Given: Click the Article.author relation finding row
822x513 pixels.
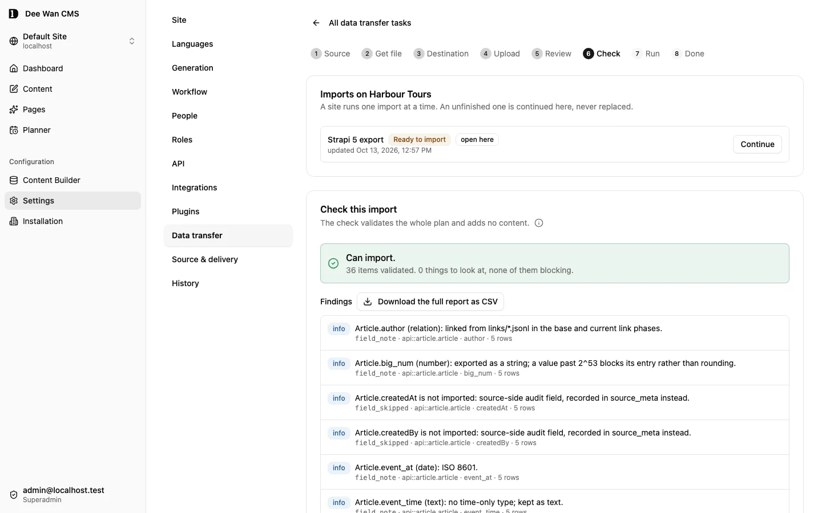Looking at the screenshot, I should point(555,333).
